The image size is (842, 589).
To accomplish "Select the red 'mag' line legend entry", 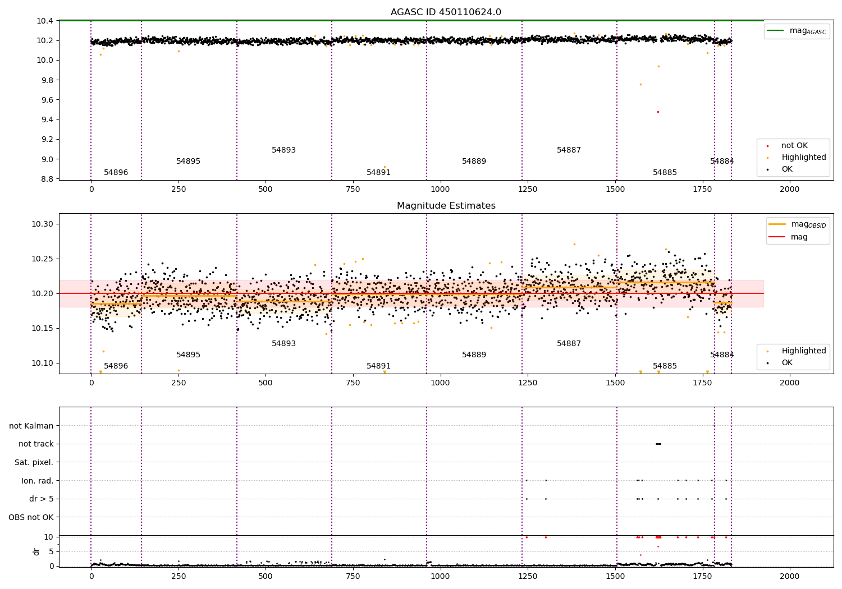I will (788, 237).
